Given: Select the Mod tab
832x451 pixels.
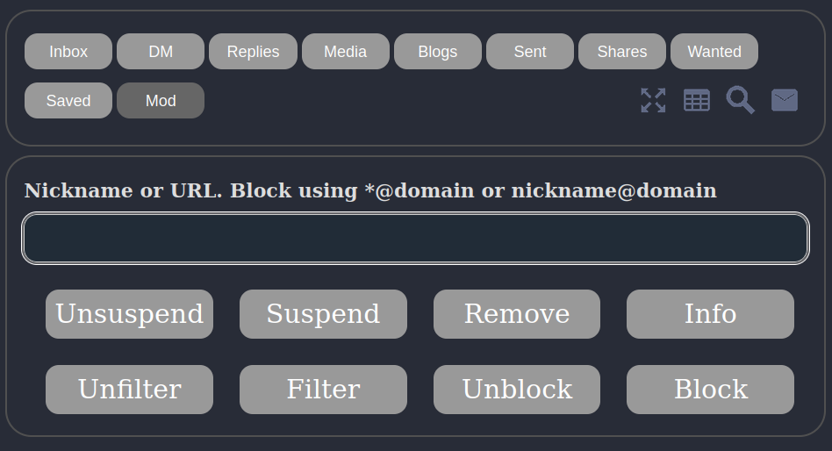Looking at the screenshot, I should 161,101.
